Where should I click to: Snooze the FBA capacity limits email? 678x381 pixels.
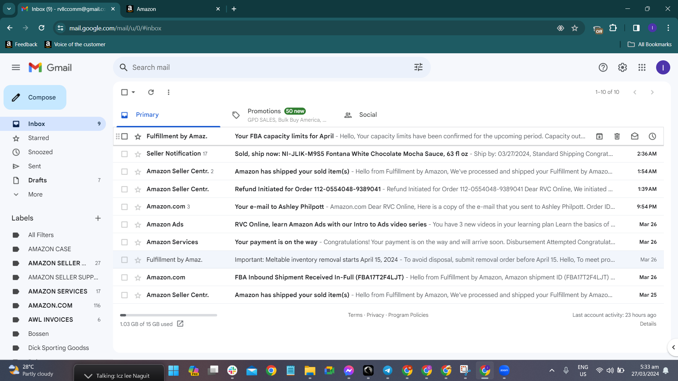click(x=652, y=136)
